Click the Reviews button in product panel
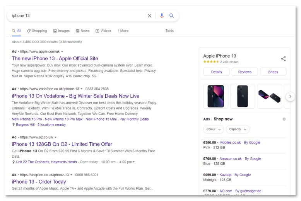 tap(245, 72)
